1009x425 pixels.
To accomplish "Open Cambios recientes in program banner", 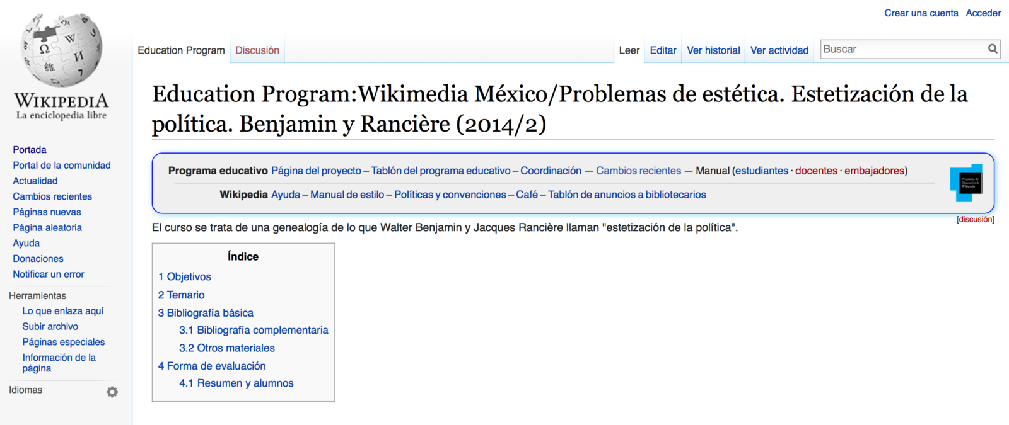I will pyautogui.click(x=639, y=171).
